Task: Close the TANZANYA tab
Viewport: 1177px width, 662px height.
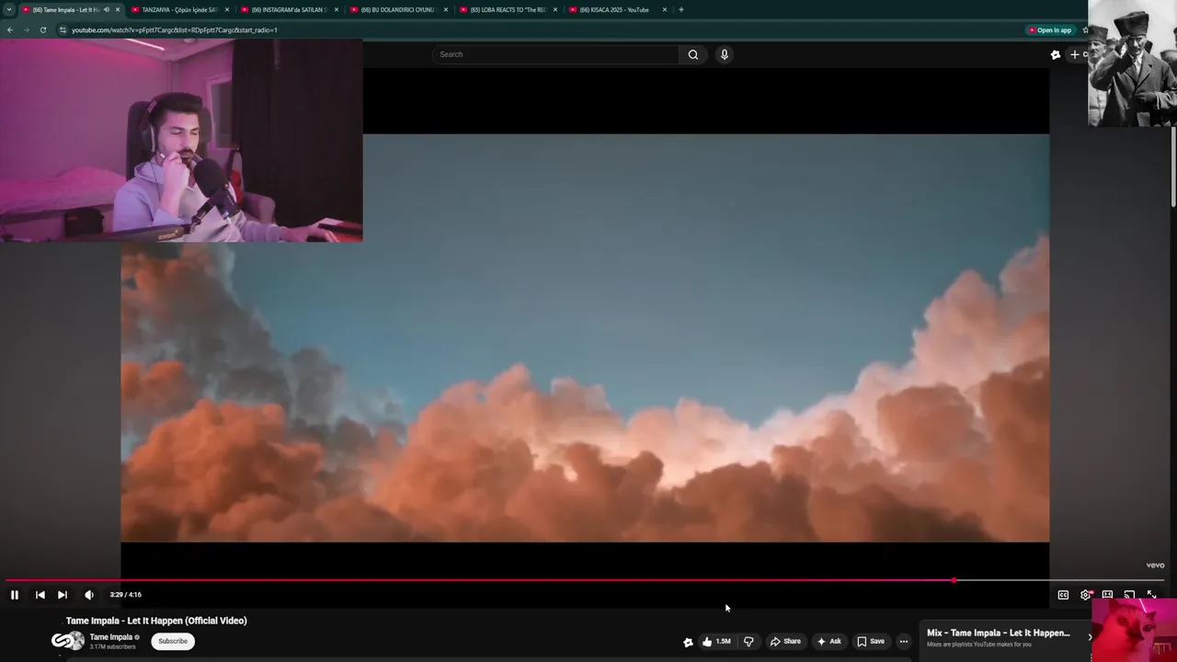Action: [227, 9]
